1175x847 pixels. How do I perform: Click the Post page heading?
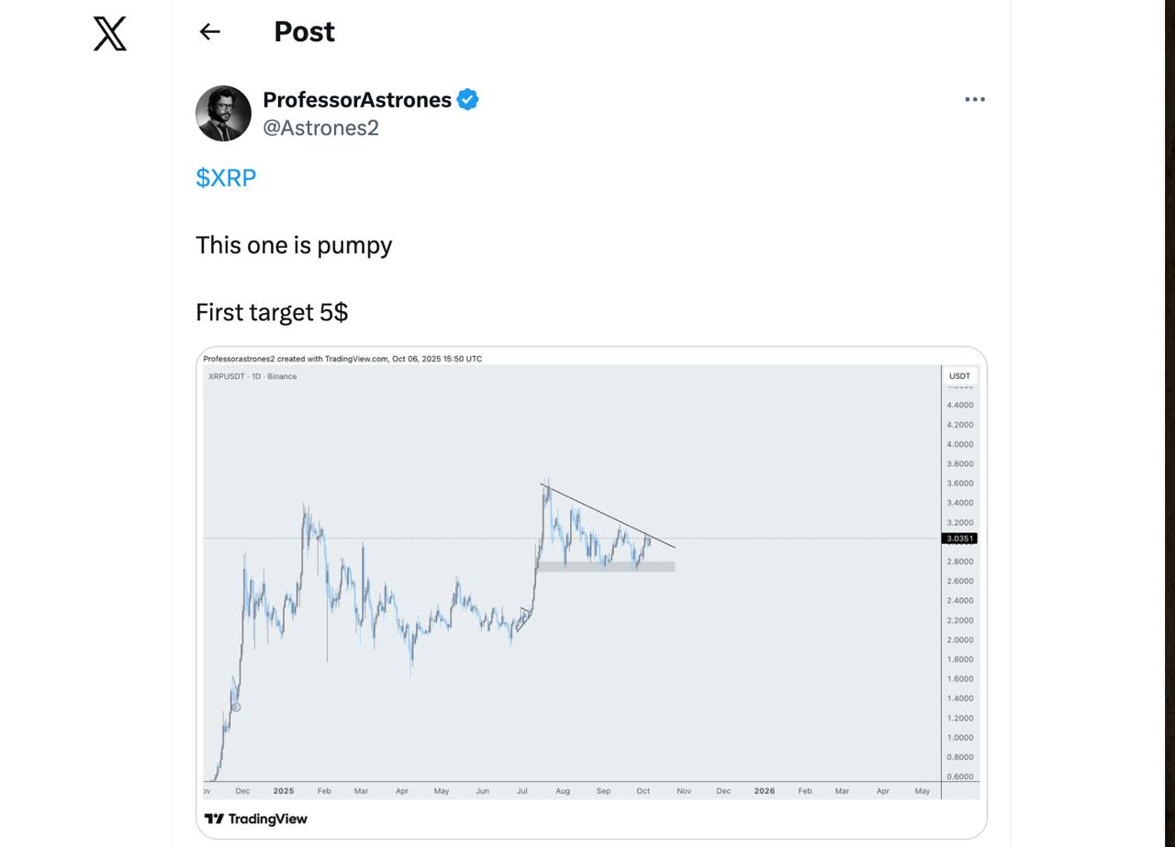click(x=304, y=32)
